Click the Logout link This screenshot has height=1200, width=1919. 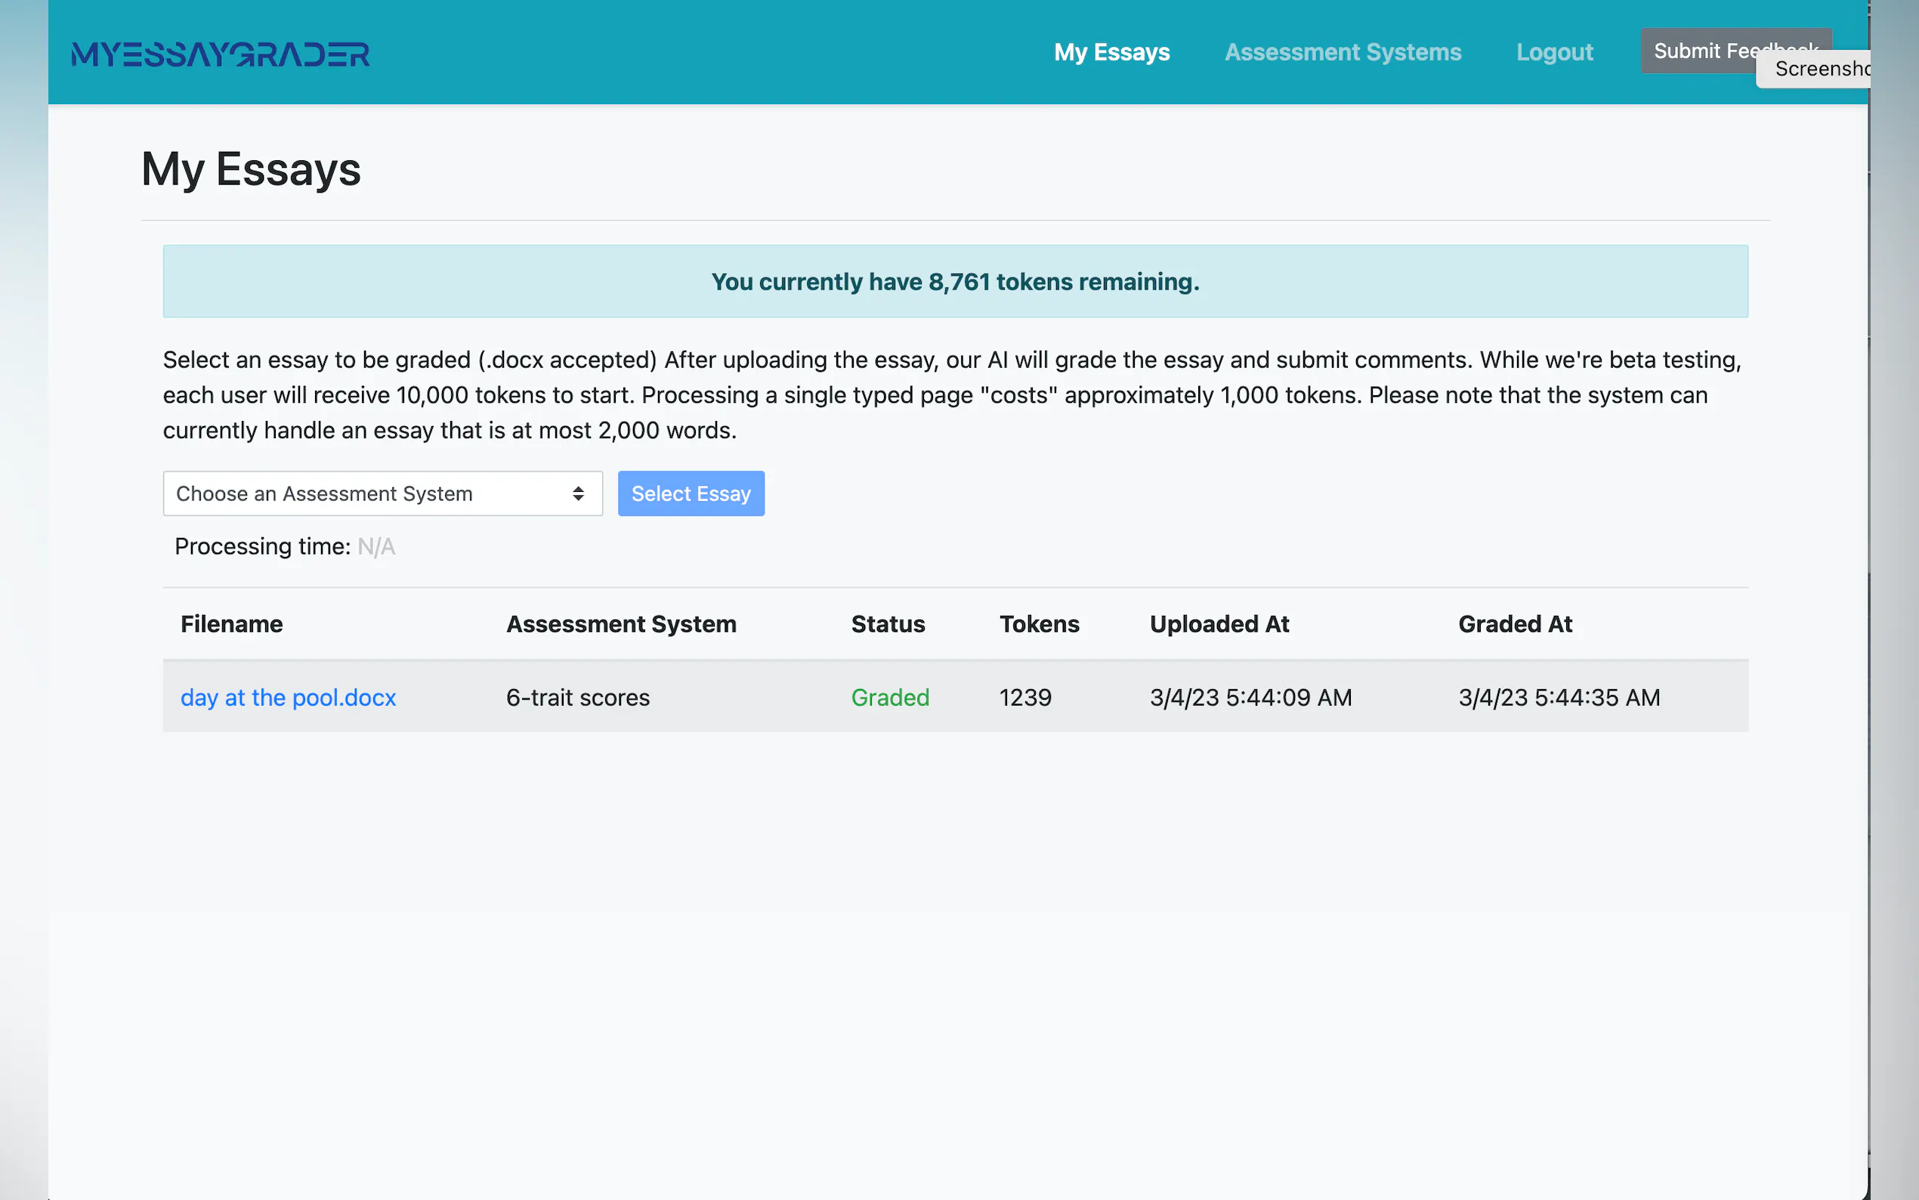click(x=1554, y=52)
